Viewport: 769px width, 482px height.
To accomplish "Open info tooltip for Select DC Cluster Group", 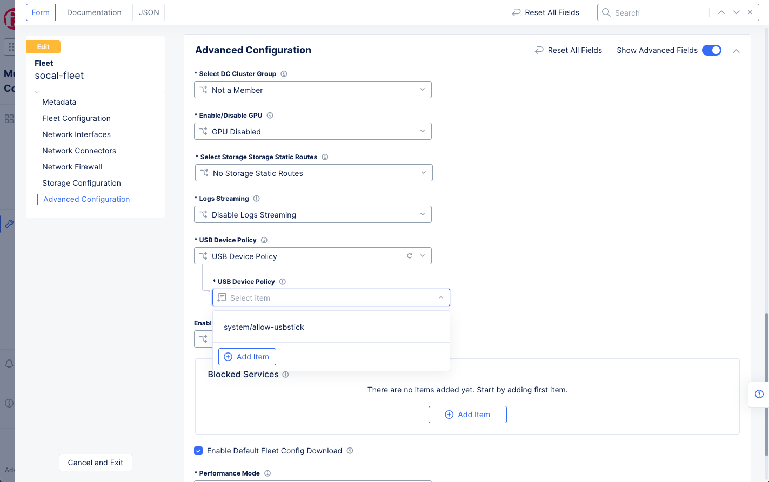I will point(284,74).
